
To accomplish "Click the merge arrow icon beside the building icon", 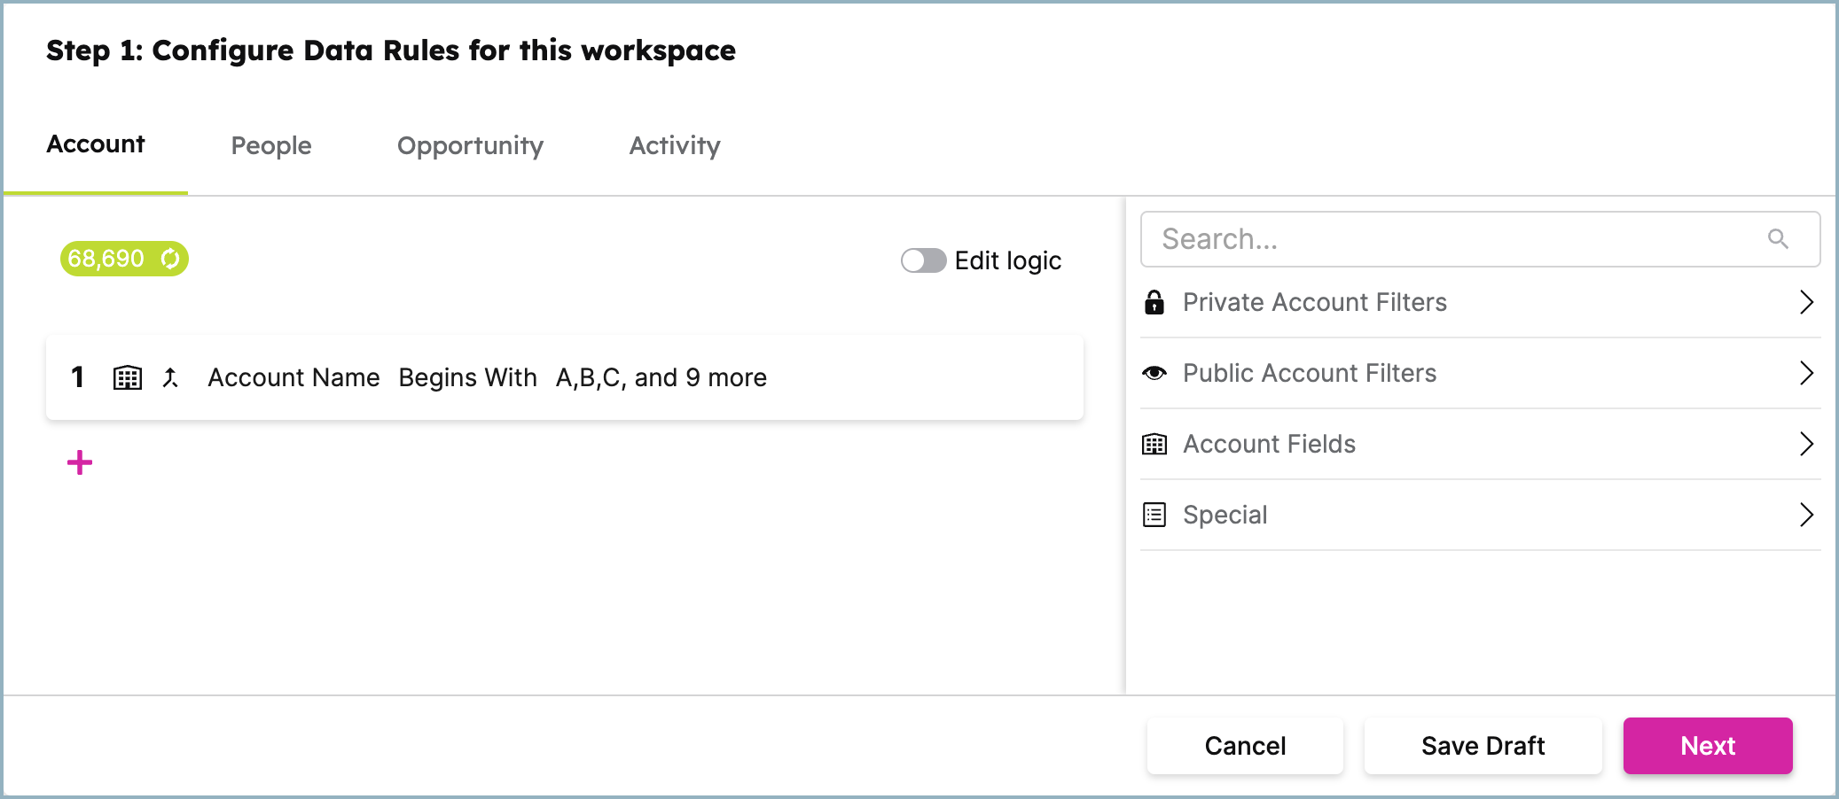I will tap(172, 377).
